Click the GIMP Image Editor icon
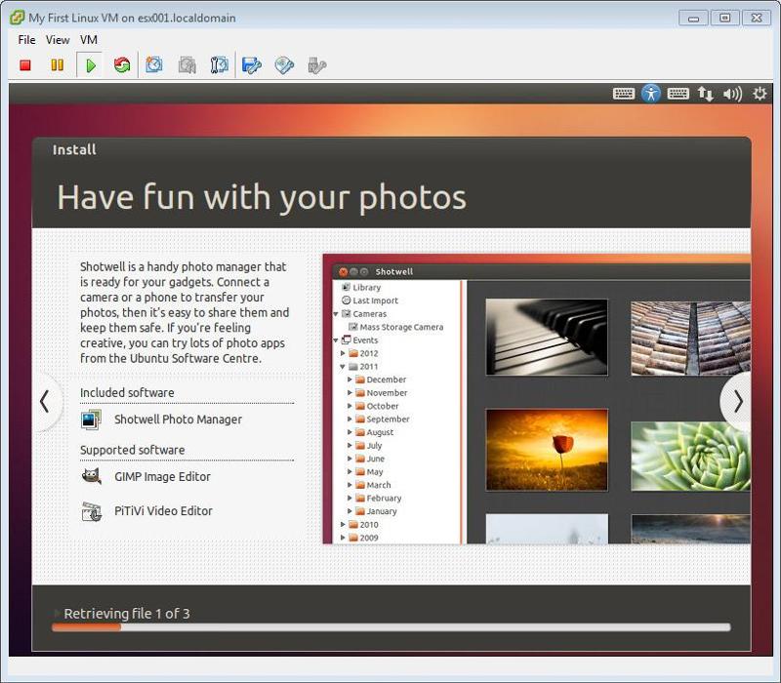 pyautogui.click(x=91, y=476)
